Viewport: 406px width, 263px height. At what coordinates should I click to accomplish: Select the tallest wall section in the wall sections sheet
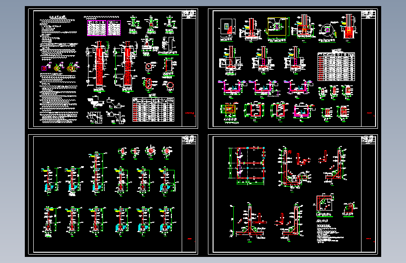(97, 172)
